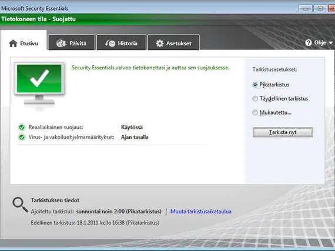Click the Tarkistusasetukset: label

274,69
